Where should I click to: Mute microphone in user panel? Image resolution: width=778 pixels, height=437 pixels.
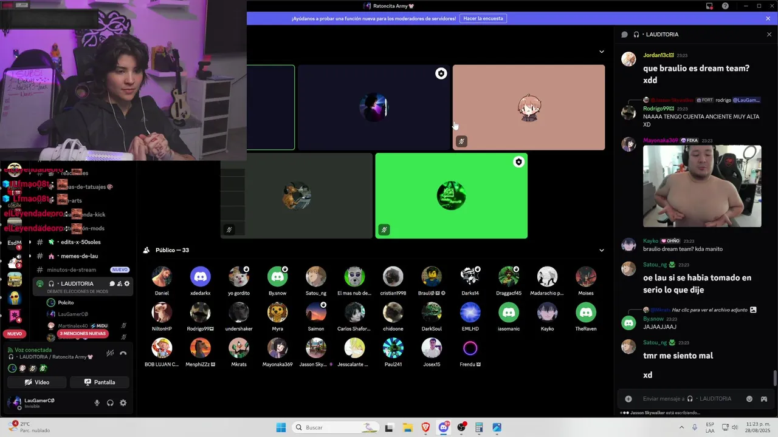click(97, 403)
